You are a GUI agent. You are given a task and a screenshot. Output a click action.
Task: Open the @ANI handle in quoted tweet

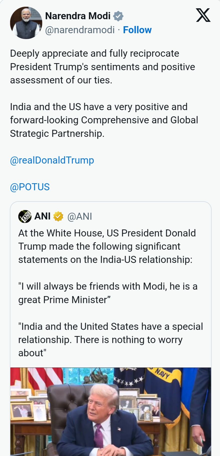(x=80, y=217)
